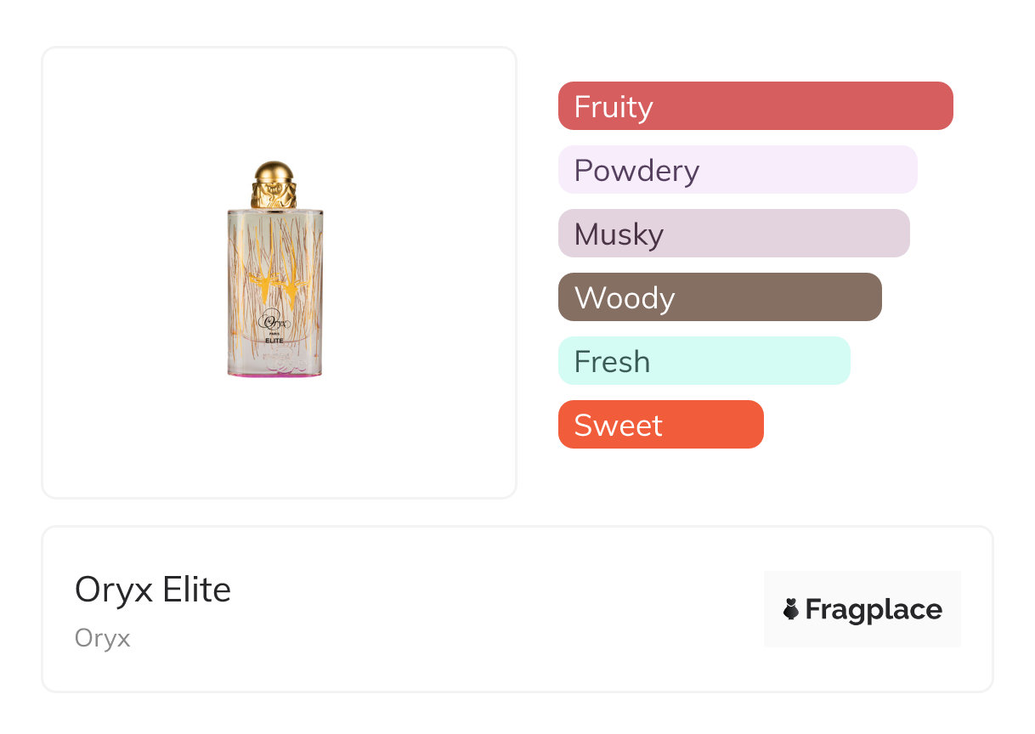This screenshot has height=734, width=1035.
Task: Click the Sweet text label
Action: pyautogui.click(x=618, y=426)
